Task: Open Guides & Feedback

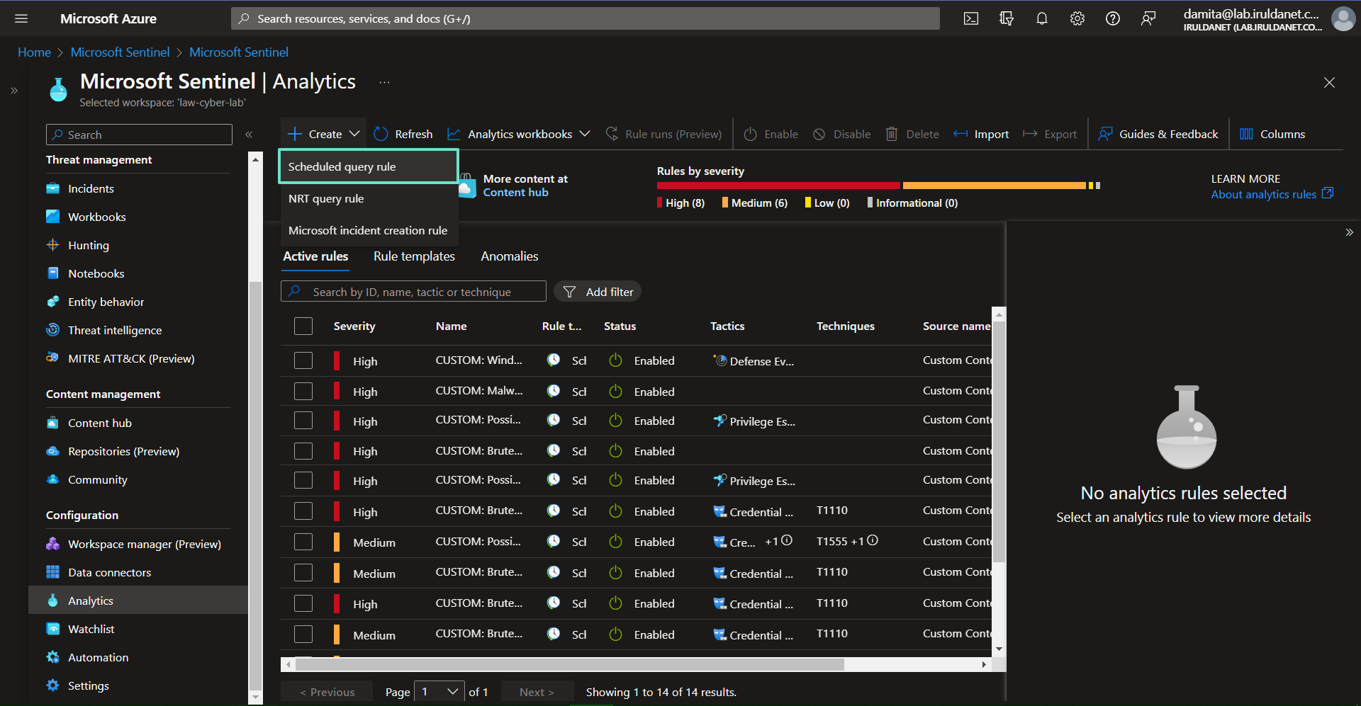Action: [1158, 134]
